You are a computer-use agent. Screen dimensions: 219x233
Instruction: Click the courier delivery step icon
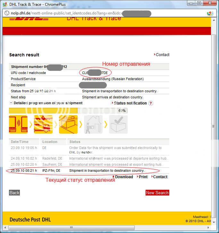point(93,124)
